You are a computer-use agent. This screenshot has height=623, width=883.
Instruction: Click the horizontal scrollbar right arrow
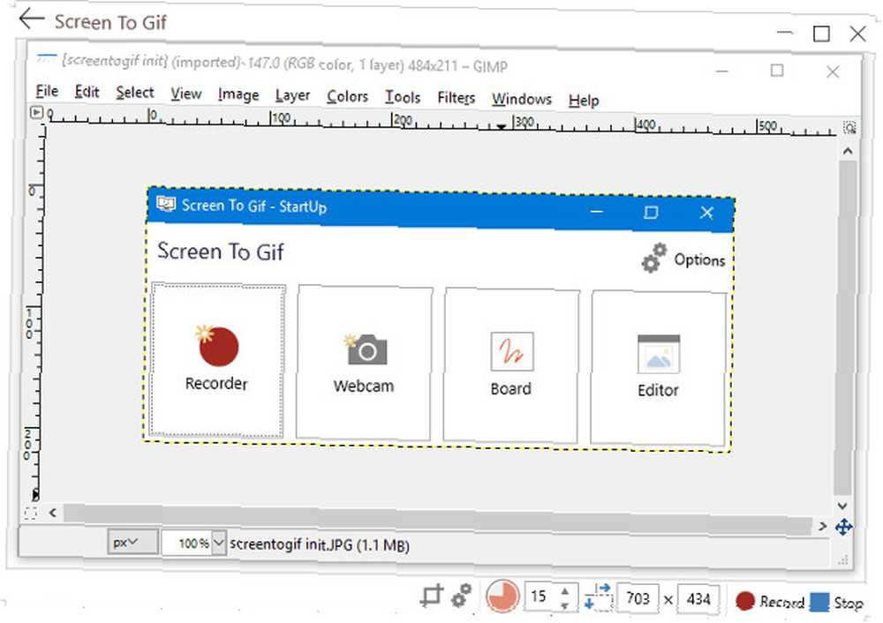coord(823,526)
